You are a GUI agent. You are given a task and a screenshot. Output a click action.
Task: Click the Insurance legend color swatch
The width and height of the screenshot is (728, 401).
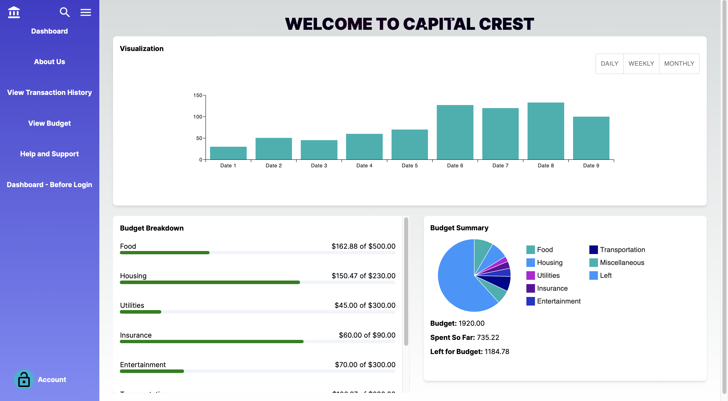531,288
